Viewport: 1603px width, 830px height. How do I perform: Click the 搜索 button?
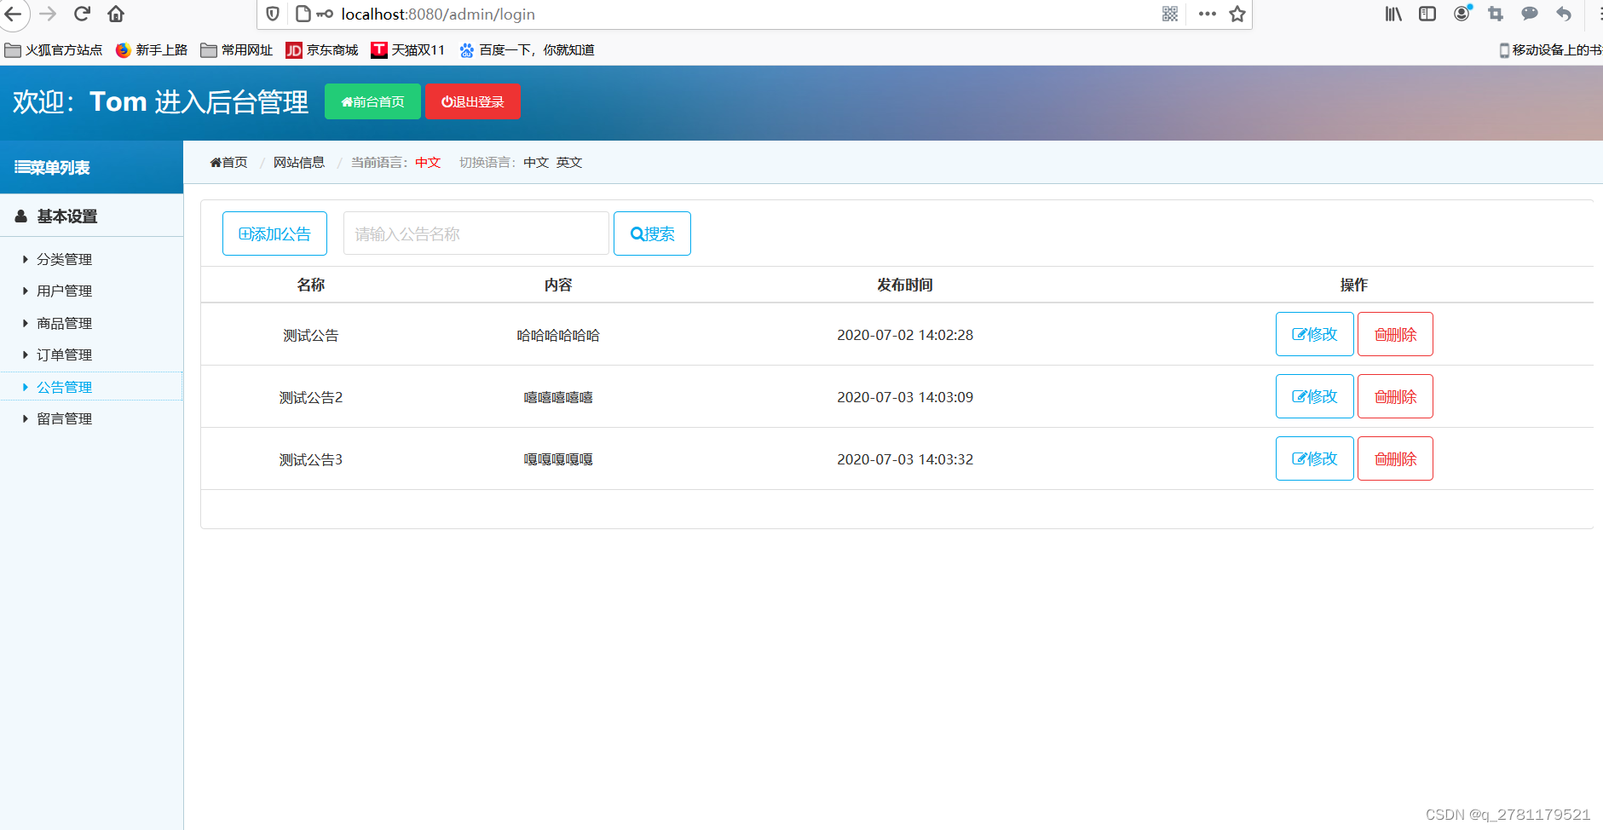[652, 233]
